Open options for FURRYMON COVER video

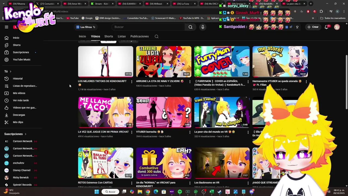[x=248, y=82]
